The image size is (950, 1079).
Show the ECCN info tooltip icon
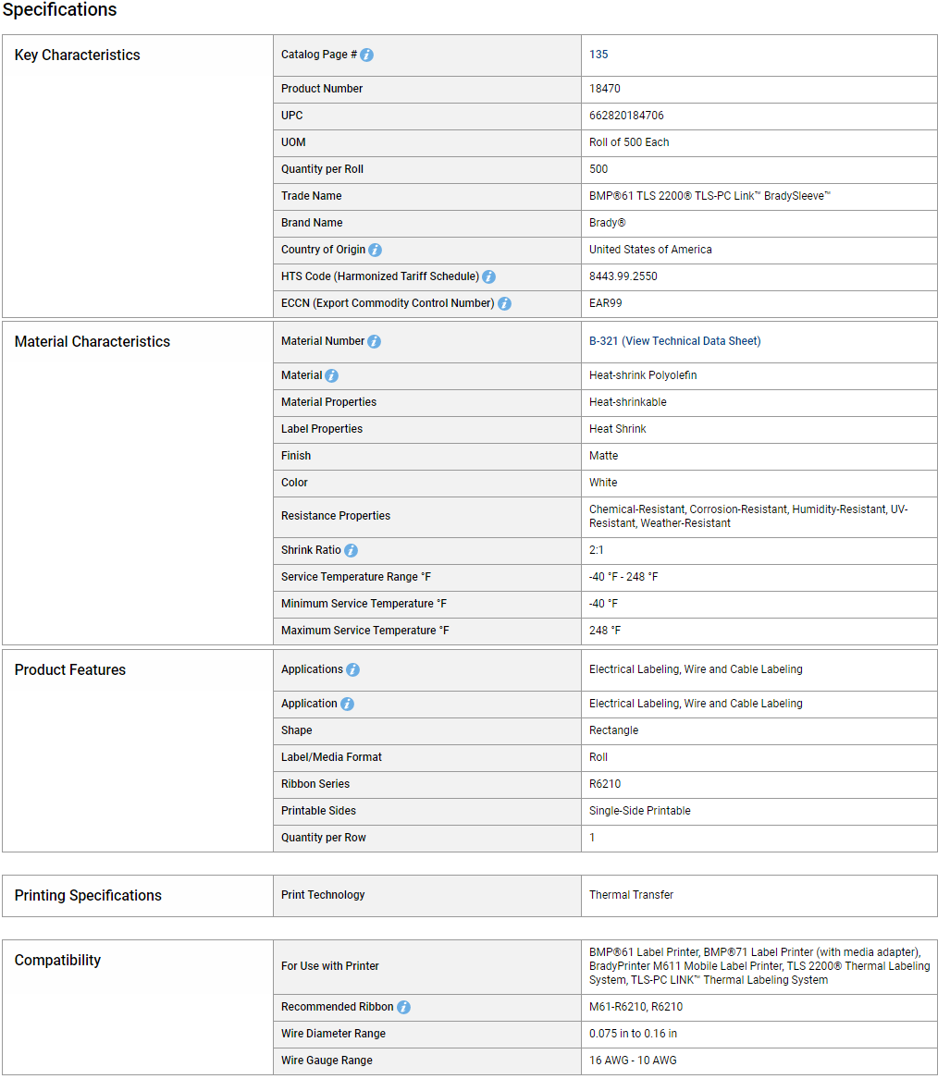[505, 303]
